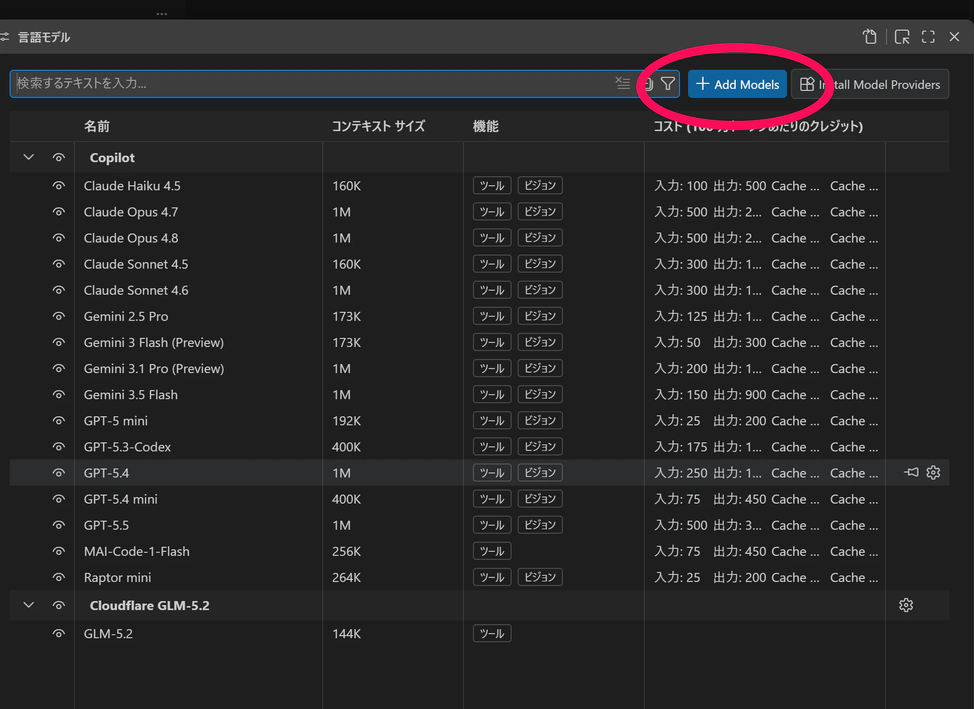Viewport: 974px width, 709px height.
Task: Hide the Claude Opus 4.8 model
Action: (x=59, y=238)
